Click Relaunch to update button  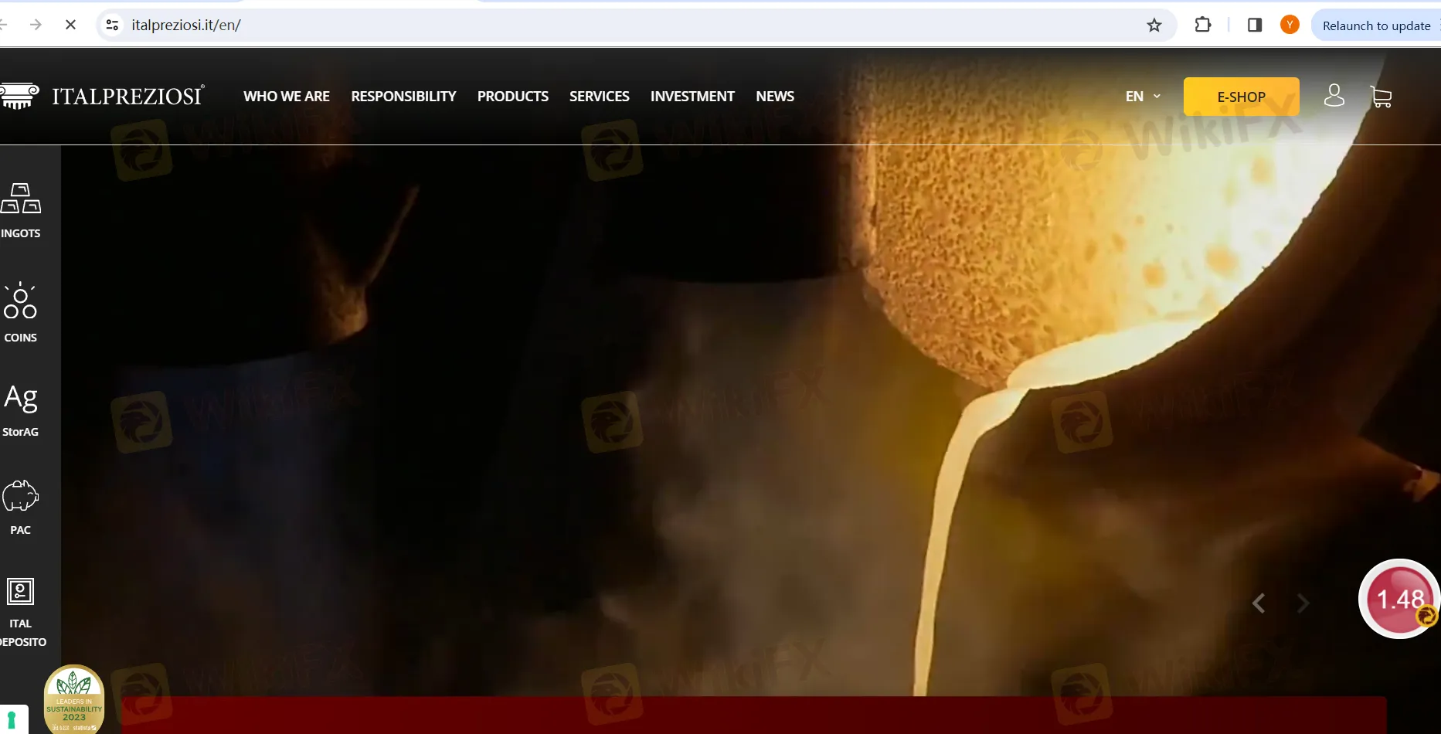(1376, 25)
